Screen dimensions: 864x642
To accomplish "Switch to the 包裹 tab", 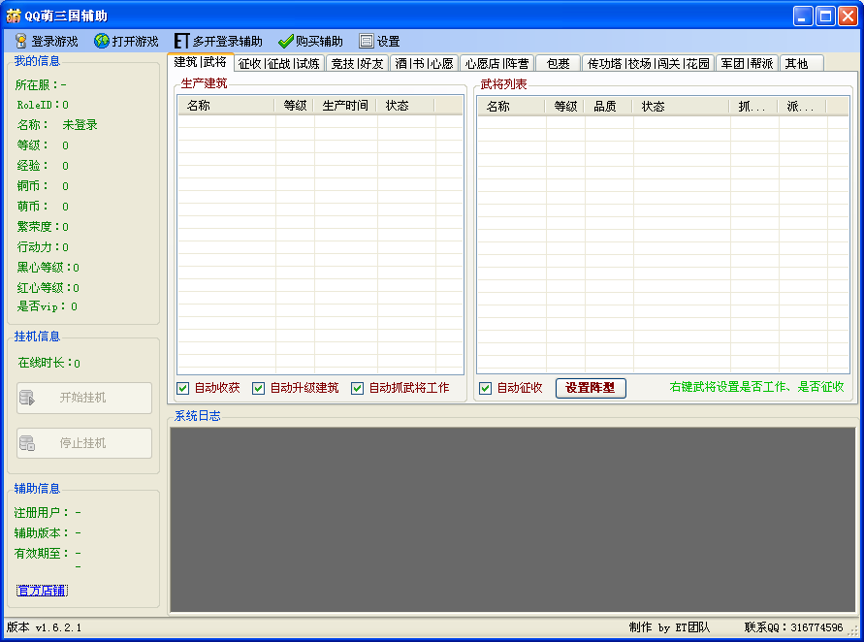I will coord(558,64).
